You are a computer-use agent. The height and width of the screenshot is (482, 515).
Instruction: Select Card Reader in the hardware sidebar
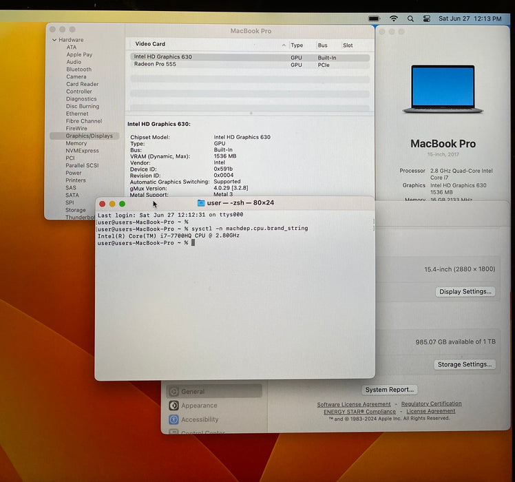click(x=82, y=84)
